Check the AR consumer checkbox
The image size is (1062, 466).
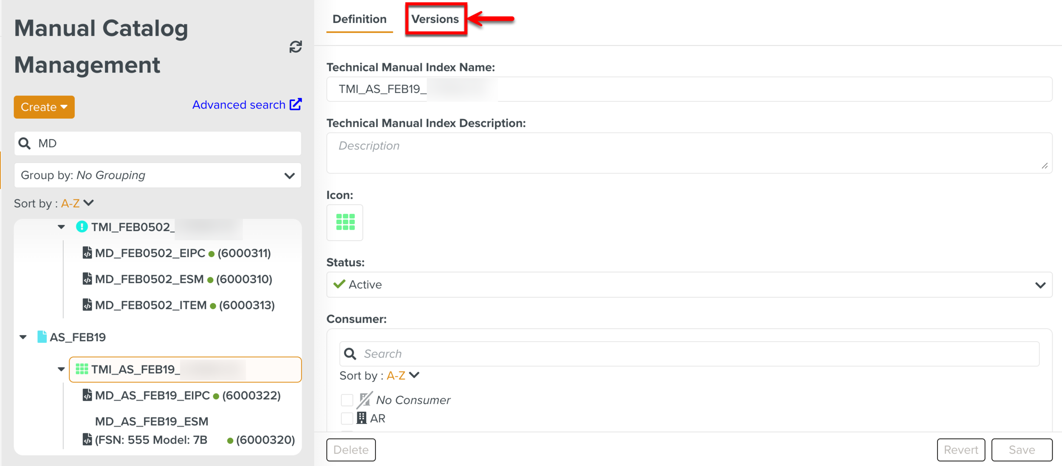click(x=347, y=418)
